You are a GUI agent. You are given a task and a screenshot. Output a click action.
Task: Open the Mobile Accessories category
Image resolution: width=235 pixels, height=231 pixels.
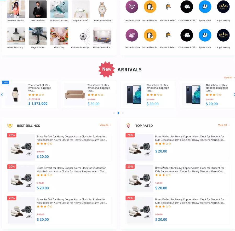pyautogui.click(x=59, y=9)
